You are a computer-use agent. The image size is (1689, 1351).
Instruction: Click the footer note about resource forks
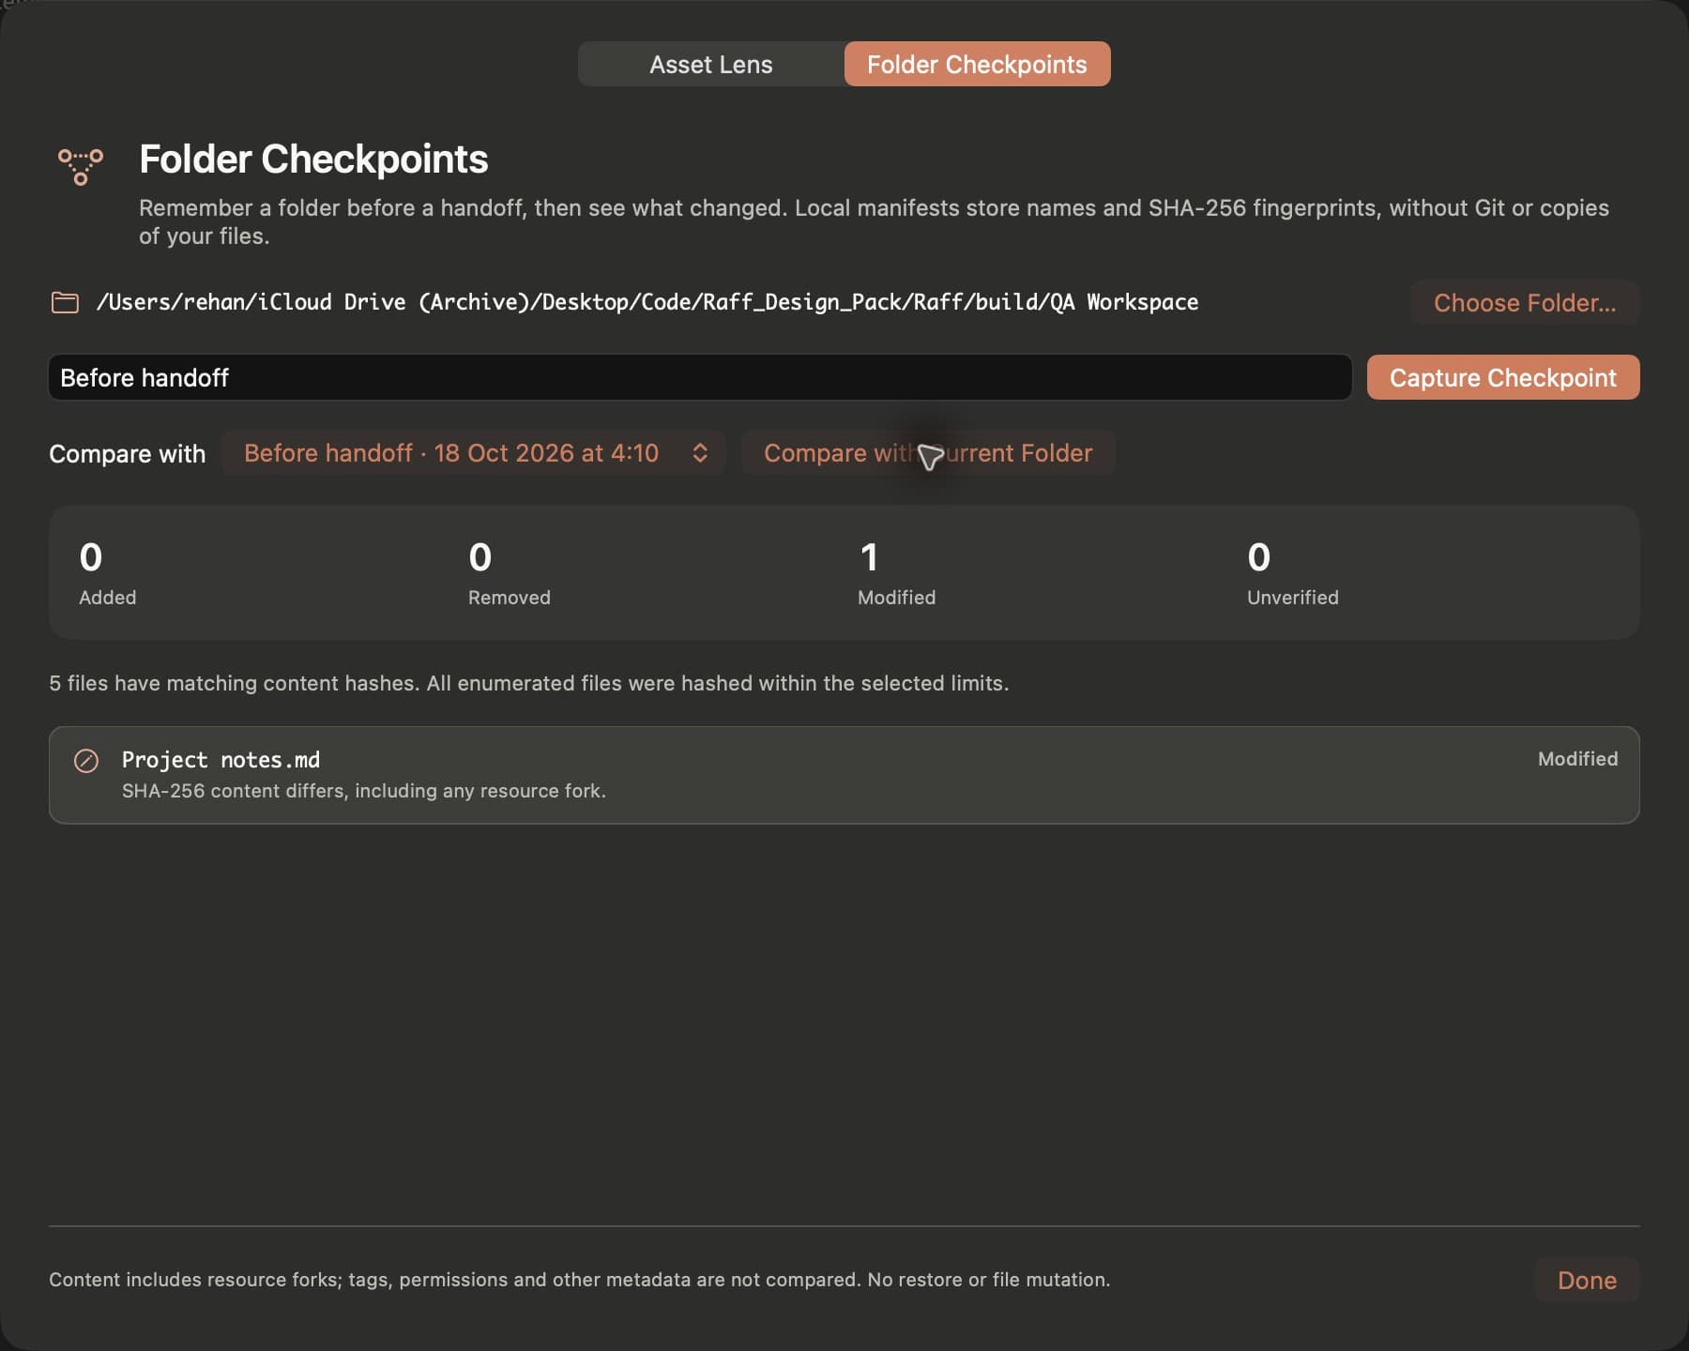point(580,1280)
